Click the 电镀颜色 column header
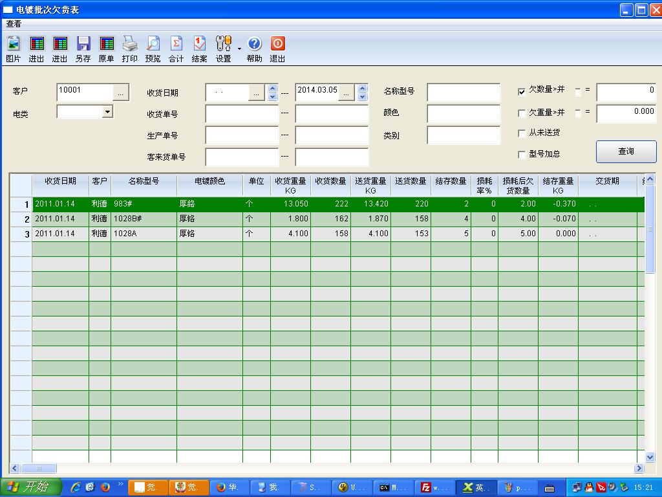Screen dimensions: 662x497 (209, 185)
